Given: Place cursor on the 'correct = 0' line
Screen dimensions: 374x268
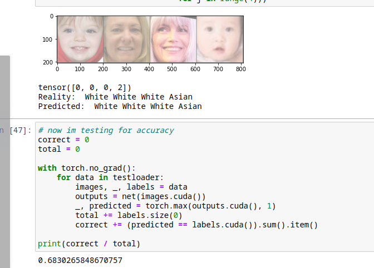Looking at the screenshot, I should [63, 140].
